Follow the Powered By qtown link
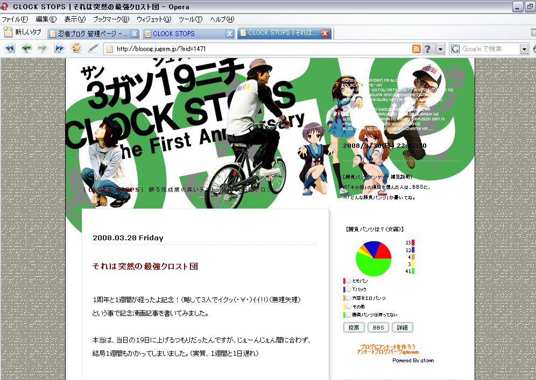The image size is (536, 380). pos(413,361)
